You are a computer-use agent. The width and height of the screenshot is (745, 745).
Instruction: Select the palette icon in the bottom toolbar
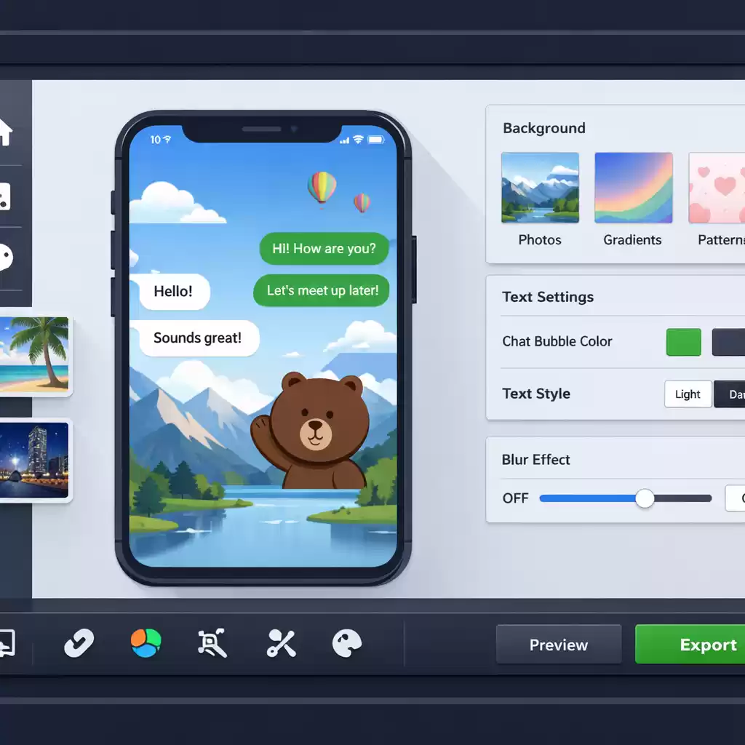pyautogui.click(x=348, y=645)
